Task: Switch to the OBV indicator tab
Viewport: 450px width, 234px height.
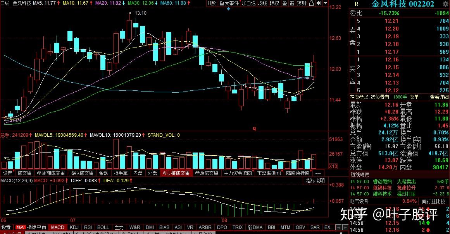Action: click(300, 227)
